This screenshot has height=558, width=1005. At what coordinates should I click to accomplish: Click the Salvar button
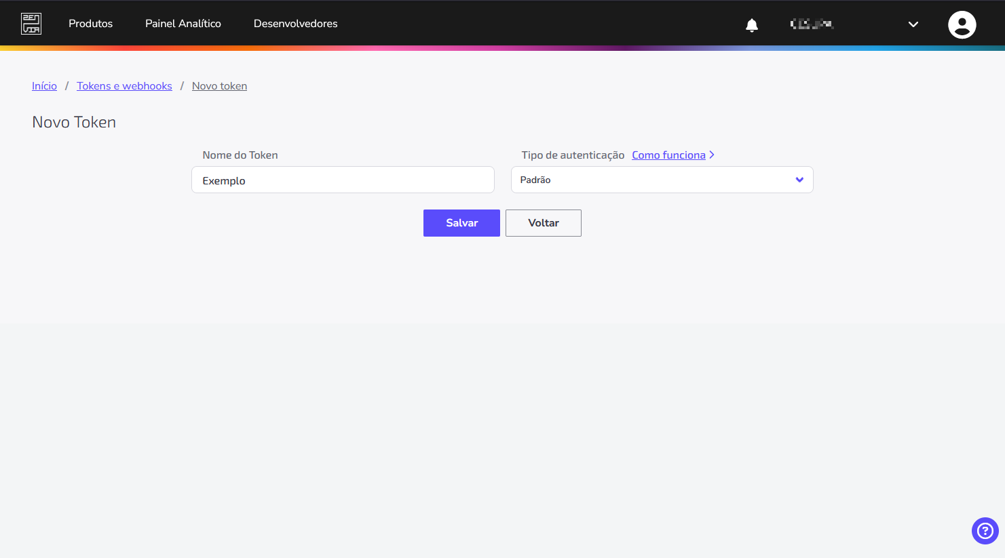point(461,223)
